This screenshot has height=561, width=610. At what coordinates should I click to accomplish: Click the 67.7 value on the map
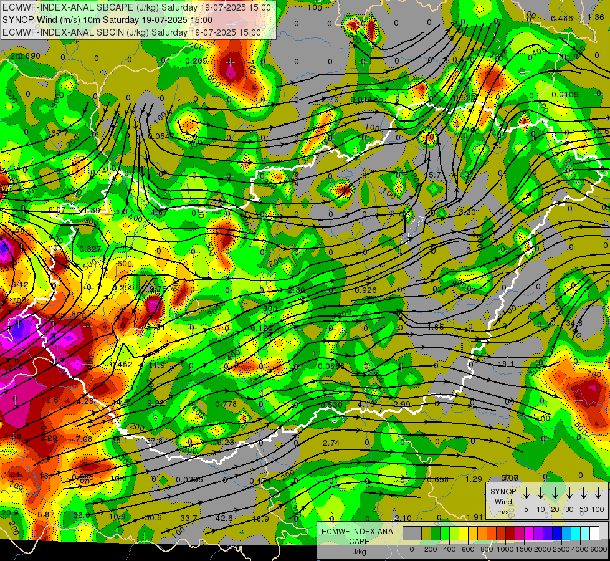[x=60, y=133]
